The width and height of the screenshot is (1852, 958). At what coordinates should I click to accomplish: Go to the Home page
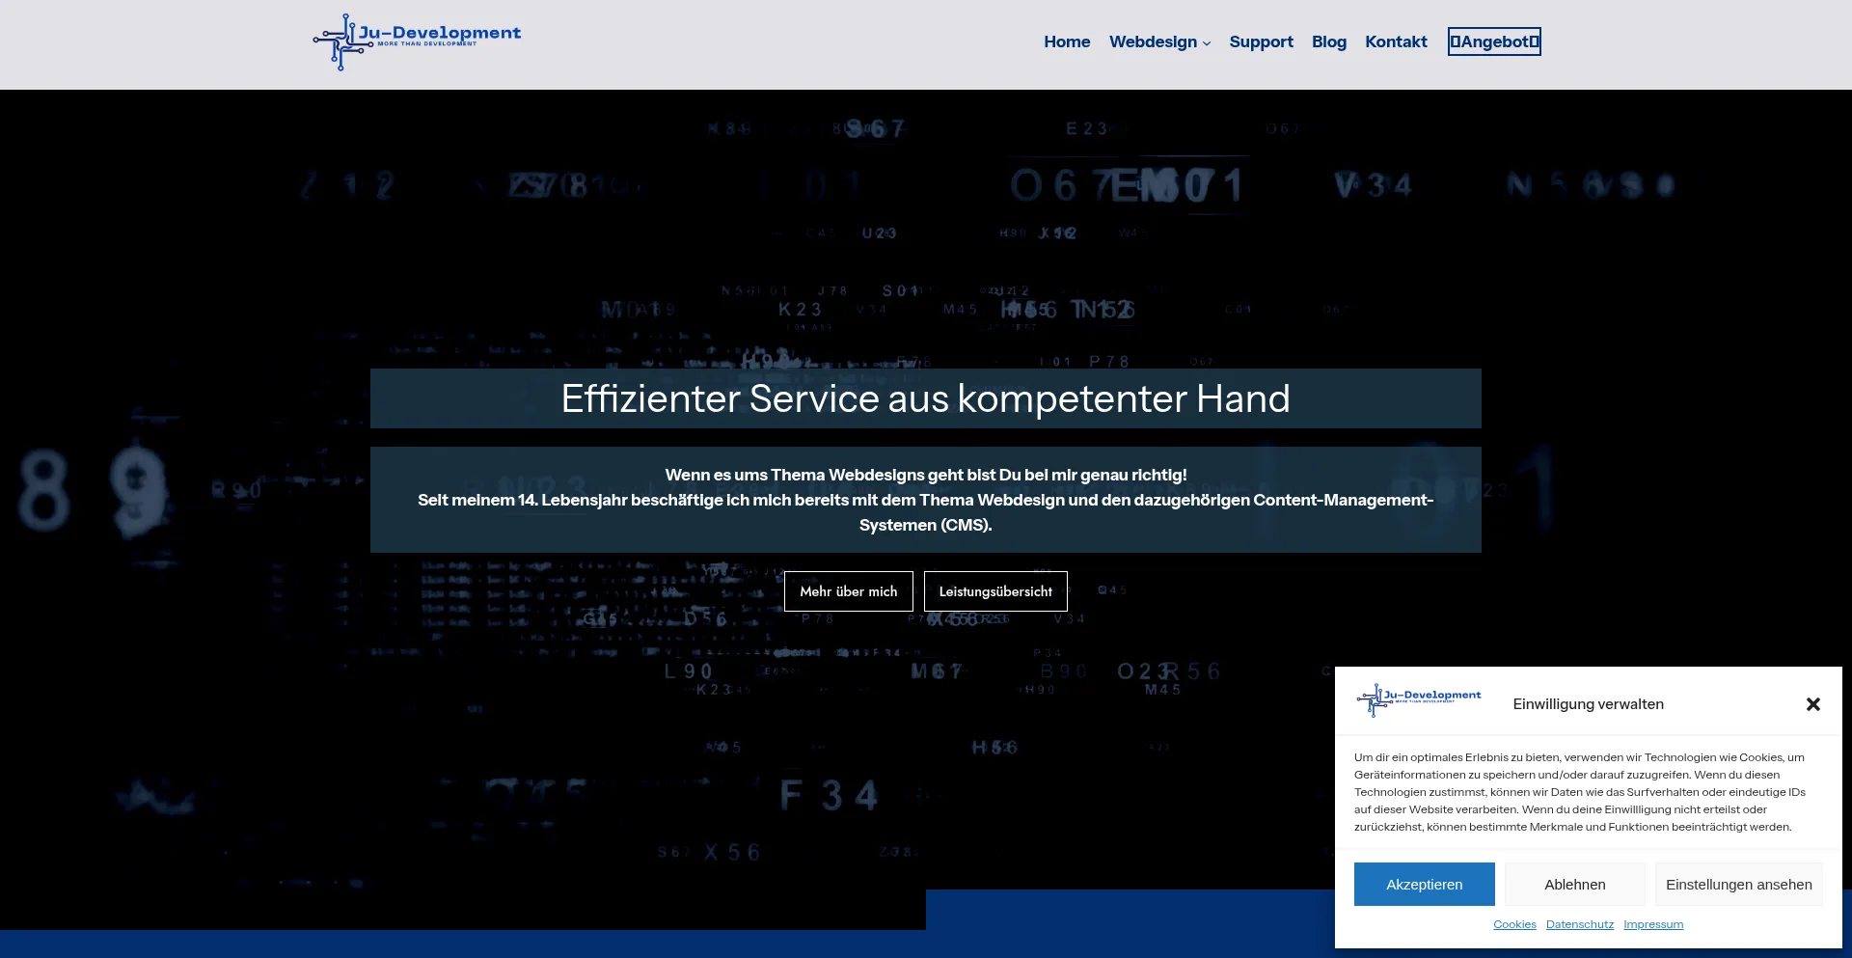pos(1067,41)
